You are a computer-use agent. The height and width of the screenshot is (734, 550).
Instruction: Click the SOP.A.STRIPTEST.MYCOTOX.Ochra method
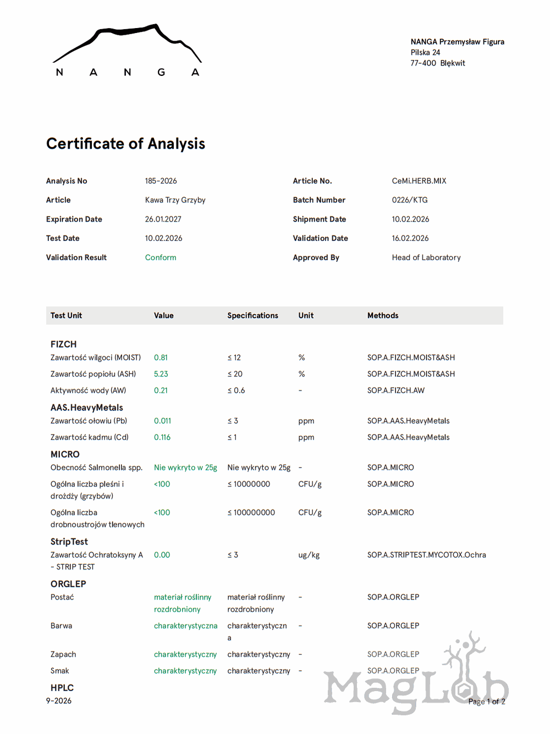[426, 555]
